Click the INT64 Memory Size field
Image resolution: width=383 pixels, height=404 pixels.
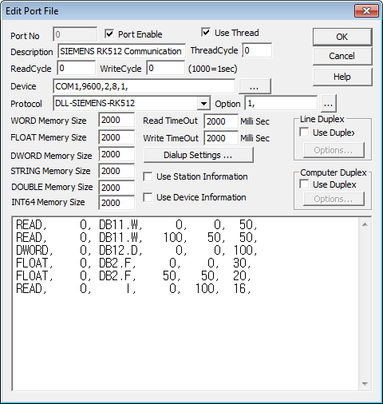[116, 203]
